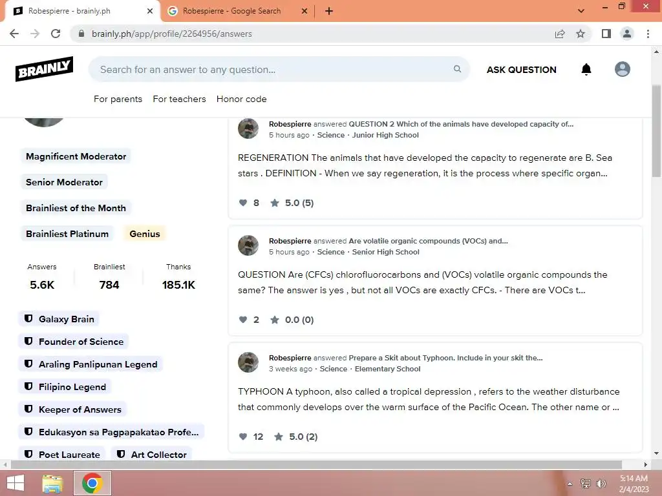Click the Araling Panlipunan Legend achievement
The height and width of the screenshot is (496, 662).
point(91,364)
